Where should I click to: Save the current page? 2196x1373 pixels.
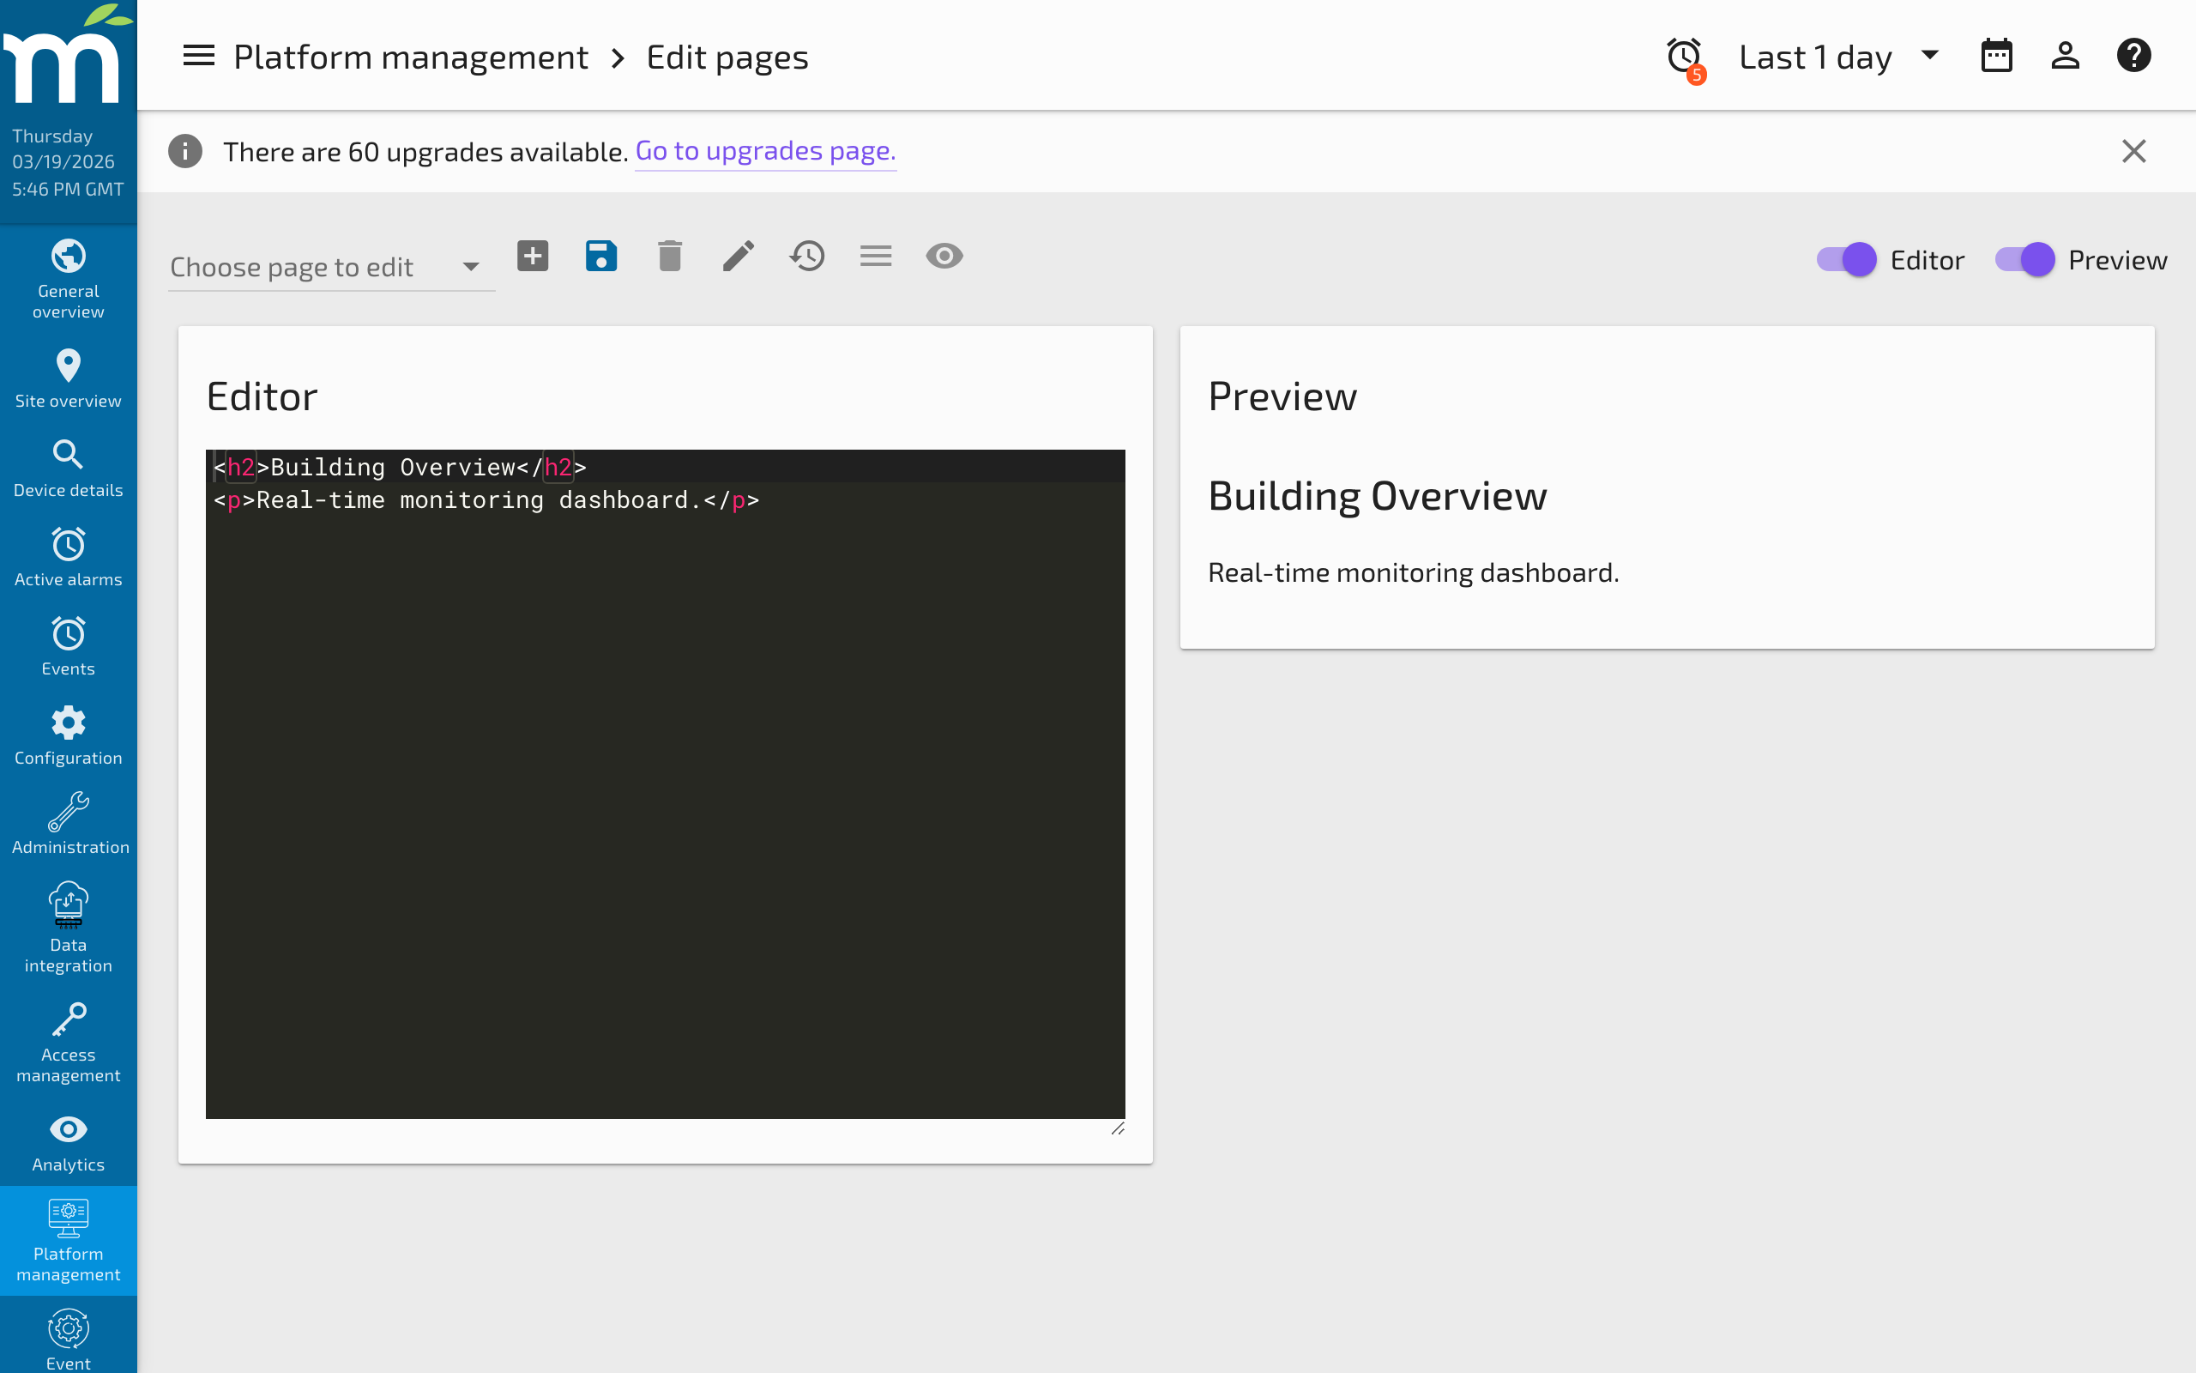tap(600, 256)
